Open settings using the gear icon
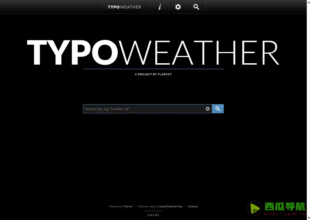The image size is (311, 220). [178, 7]
